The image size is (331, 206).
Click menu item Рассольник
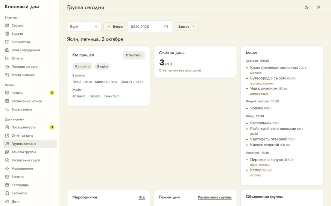[x=261, y=123]
